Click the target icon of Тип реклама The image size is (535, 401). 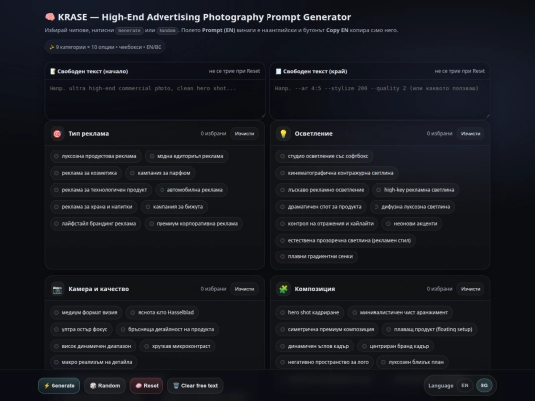pos(57,134)
